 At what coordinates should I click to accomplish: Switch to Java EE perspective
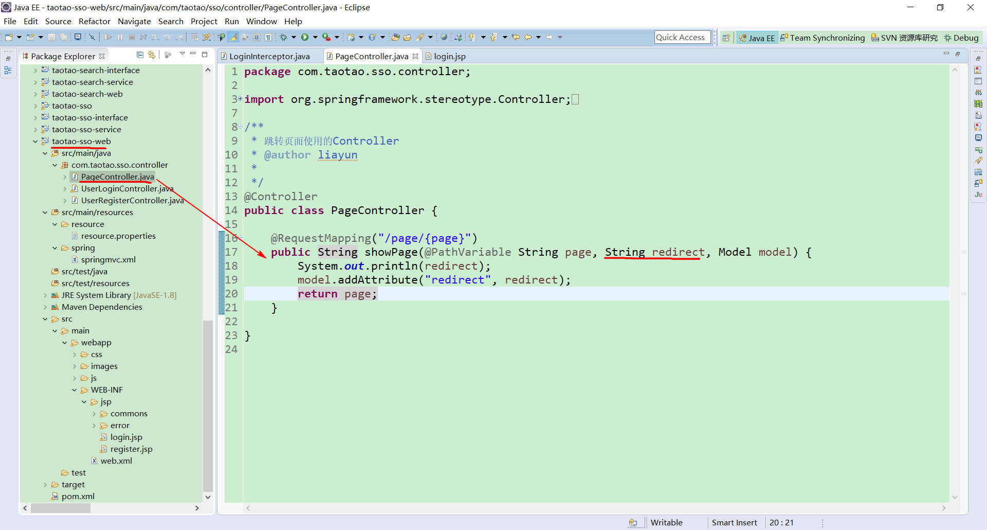coord(756,38)
